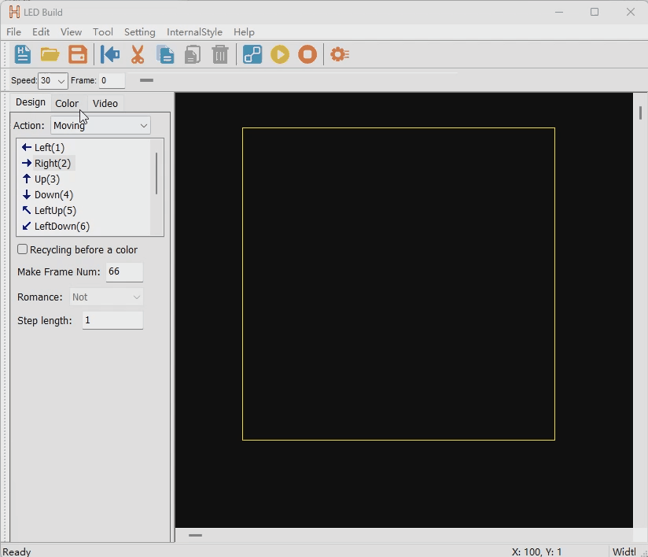
Task: Open the gear Settings icon
Action: point(339,54)
